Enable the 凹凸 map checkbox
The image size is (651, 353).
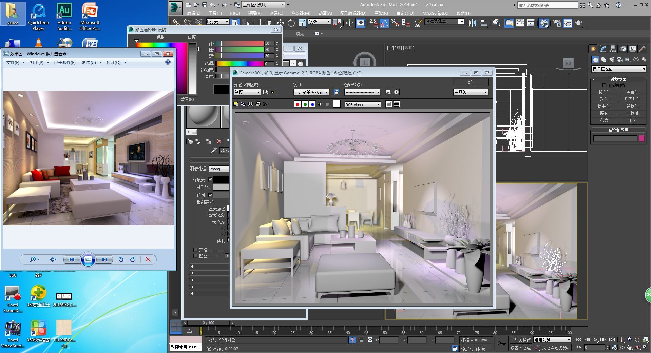(x=195, y=256)
